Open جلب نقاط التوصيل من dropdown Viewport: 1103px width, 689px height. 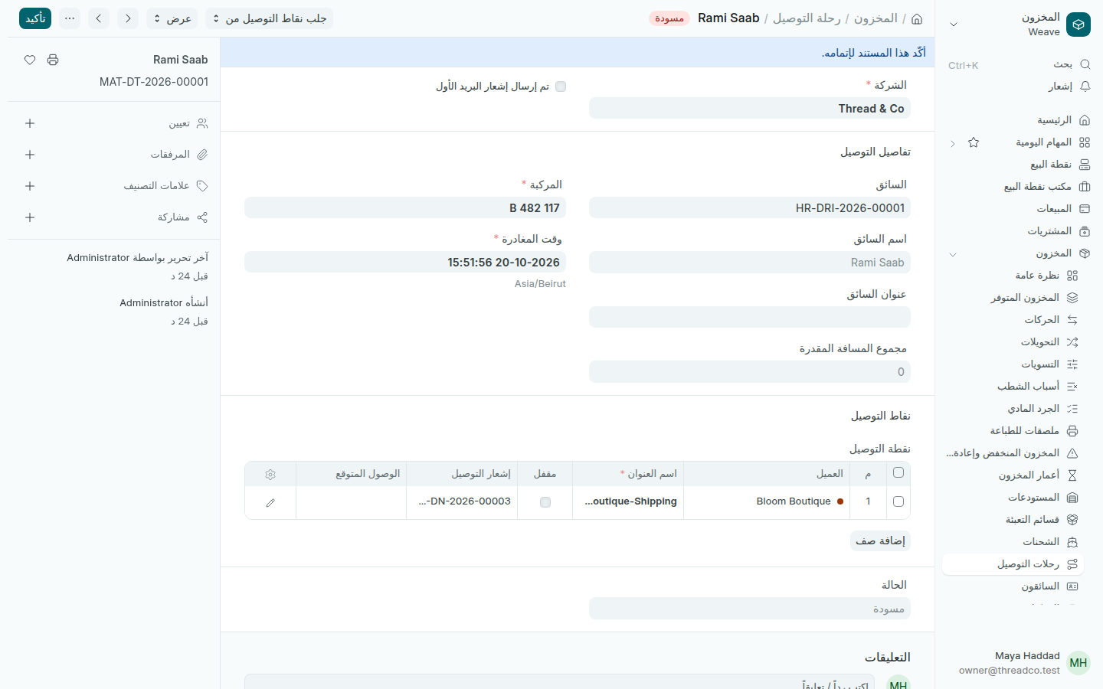[269, 18]
